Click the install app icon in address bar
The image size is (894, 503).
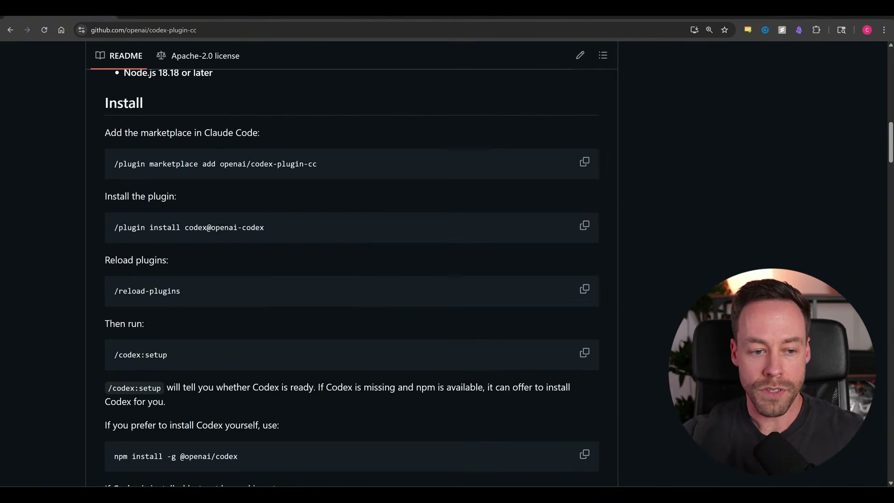pos(694,30)
